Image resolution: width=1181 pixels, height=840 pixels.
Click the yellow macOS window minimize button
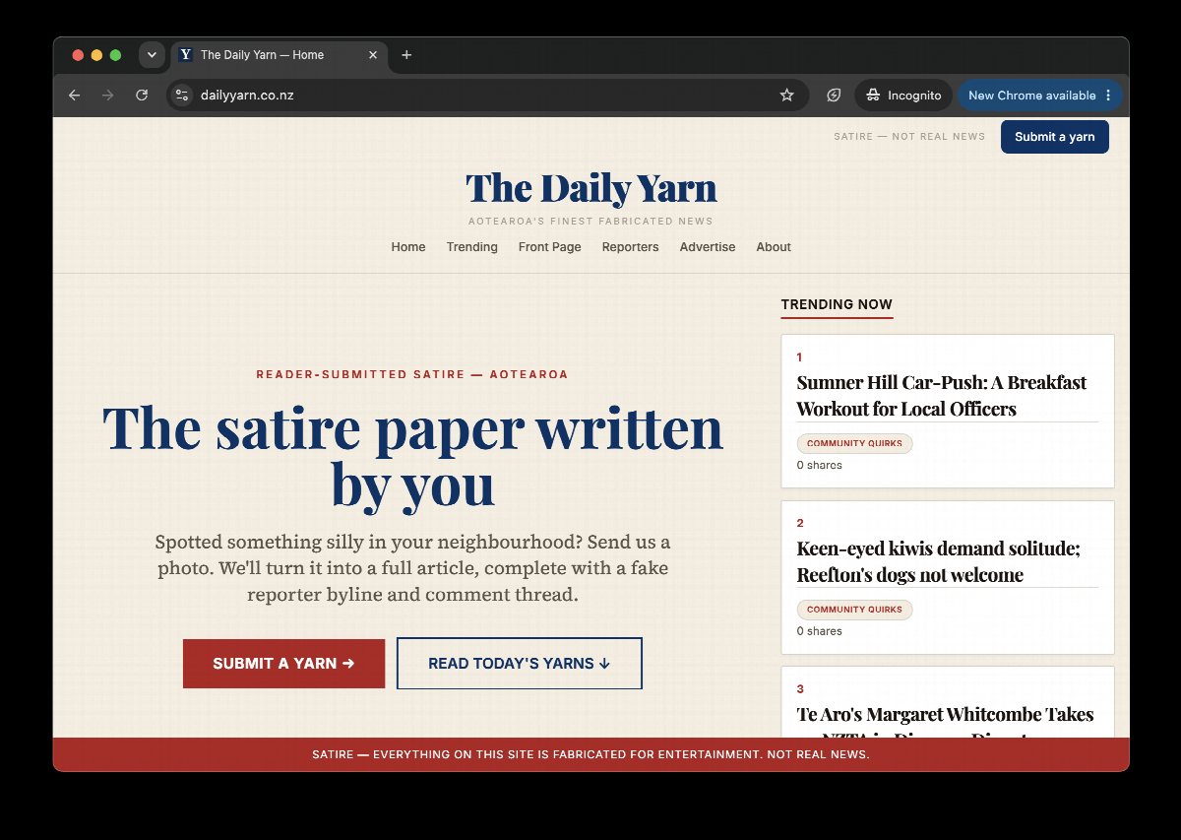tap(96, 55)
